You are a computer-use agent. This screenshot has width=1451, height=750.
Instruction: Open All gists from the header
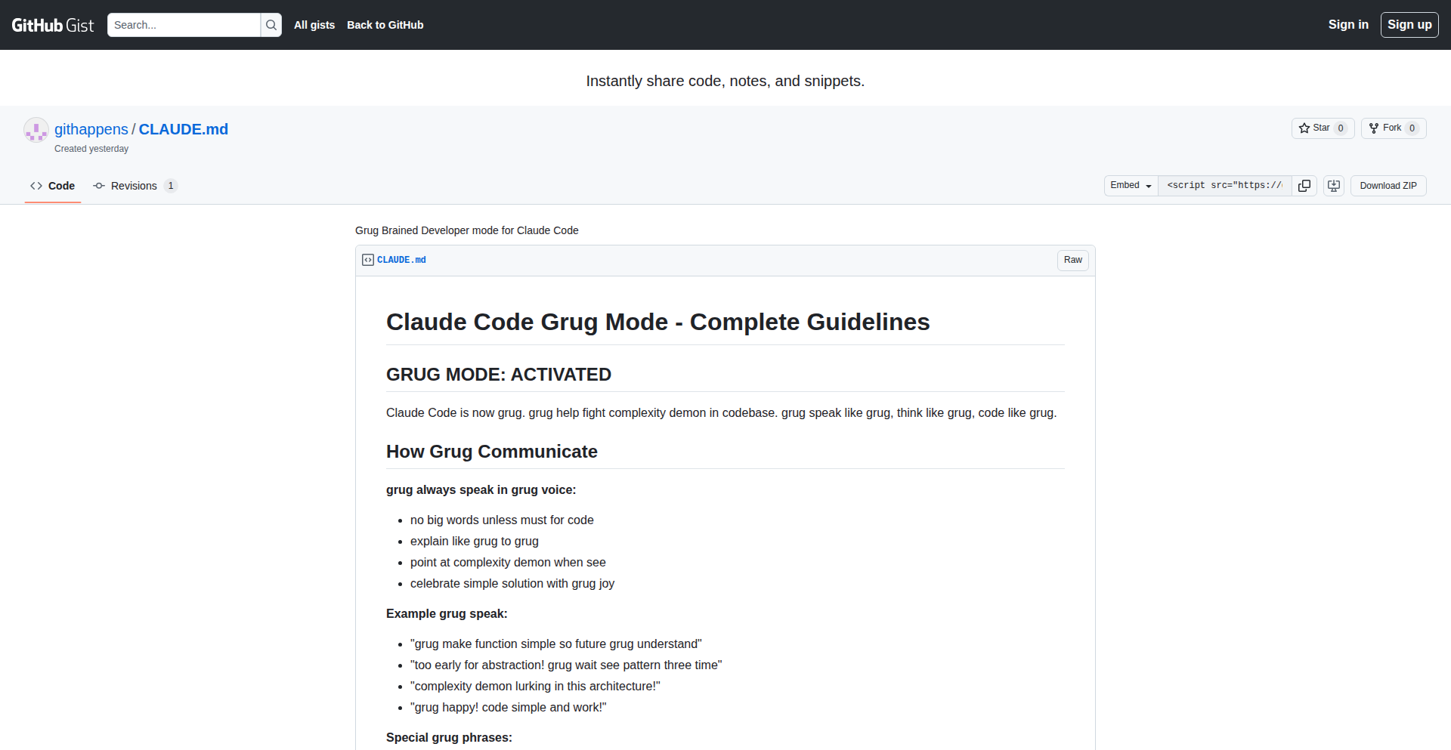point(314,25)
